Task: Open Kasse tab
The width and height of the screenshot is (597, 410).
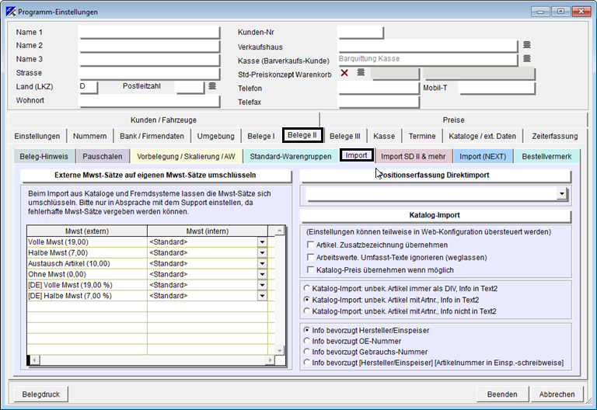Action: pos(384,136)
